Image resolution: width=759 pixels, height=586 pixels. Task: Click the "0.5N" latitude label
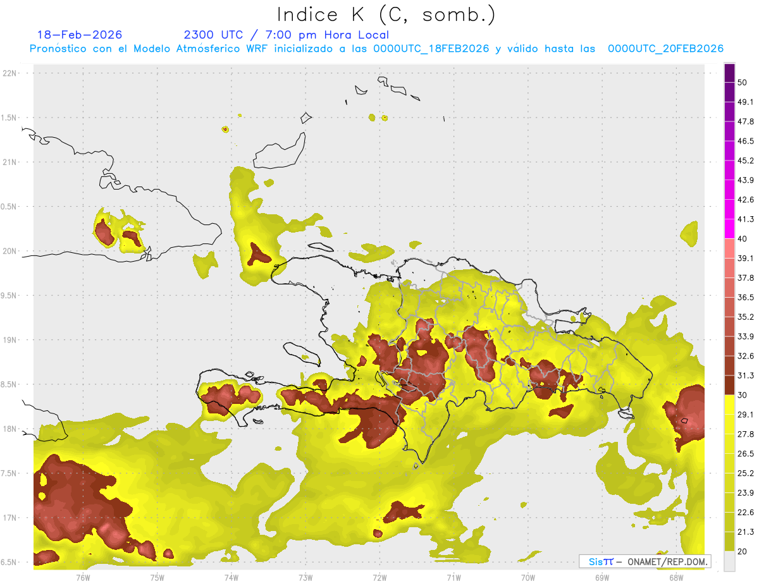[x=9, y=207]
